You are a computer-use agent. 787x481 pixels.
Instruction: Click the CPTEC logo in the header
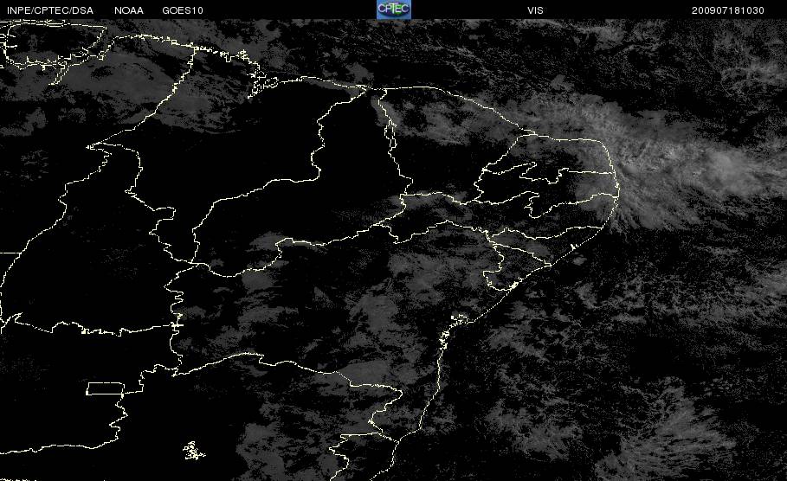[393, 10]
